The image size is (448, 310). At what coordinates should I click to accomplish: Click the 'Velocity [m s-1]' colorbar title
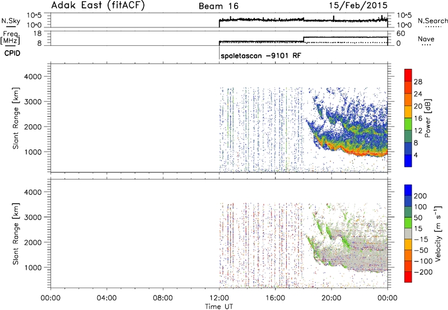pyautogui.click(x=438, y=233)
